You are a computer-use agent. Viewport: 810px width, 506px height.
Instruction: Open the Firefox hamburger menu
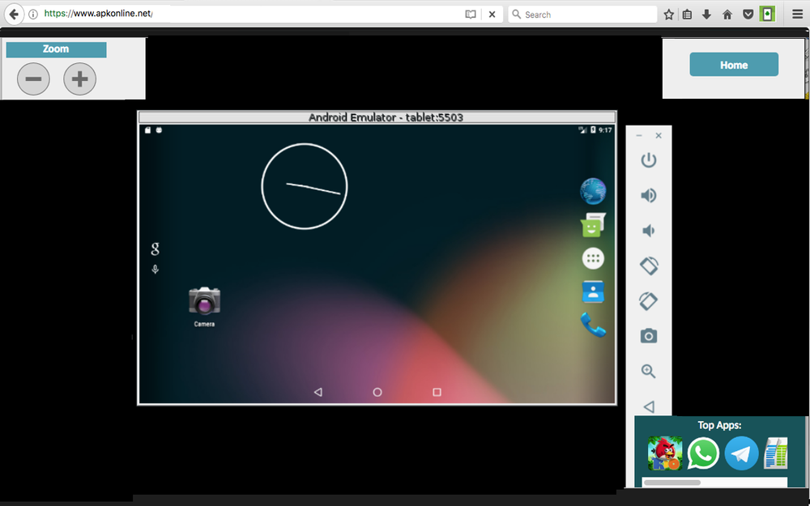797,14
